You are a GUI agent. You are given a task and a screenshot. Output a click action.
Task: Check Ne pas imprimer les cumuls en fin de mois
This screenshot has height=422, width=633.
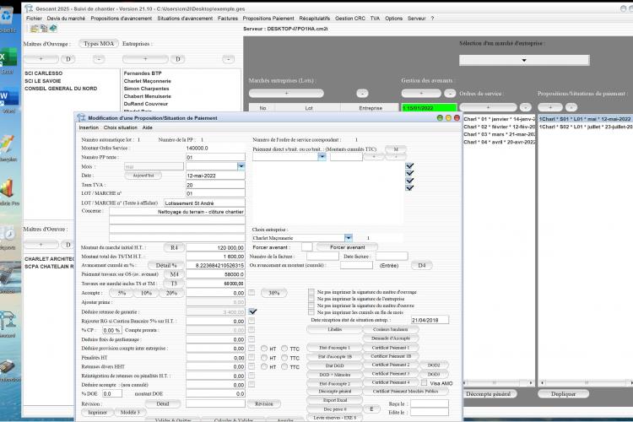click(311, 312)
